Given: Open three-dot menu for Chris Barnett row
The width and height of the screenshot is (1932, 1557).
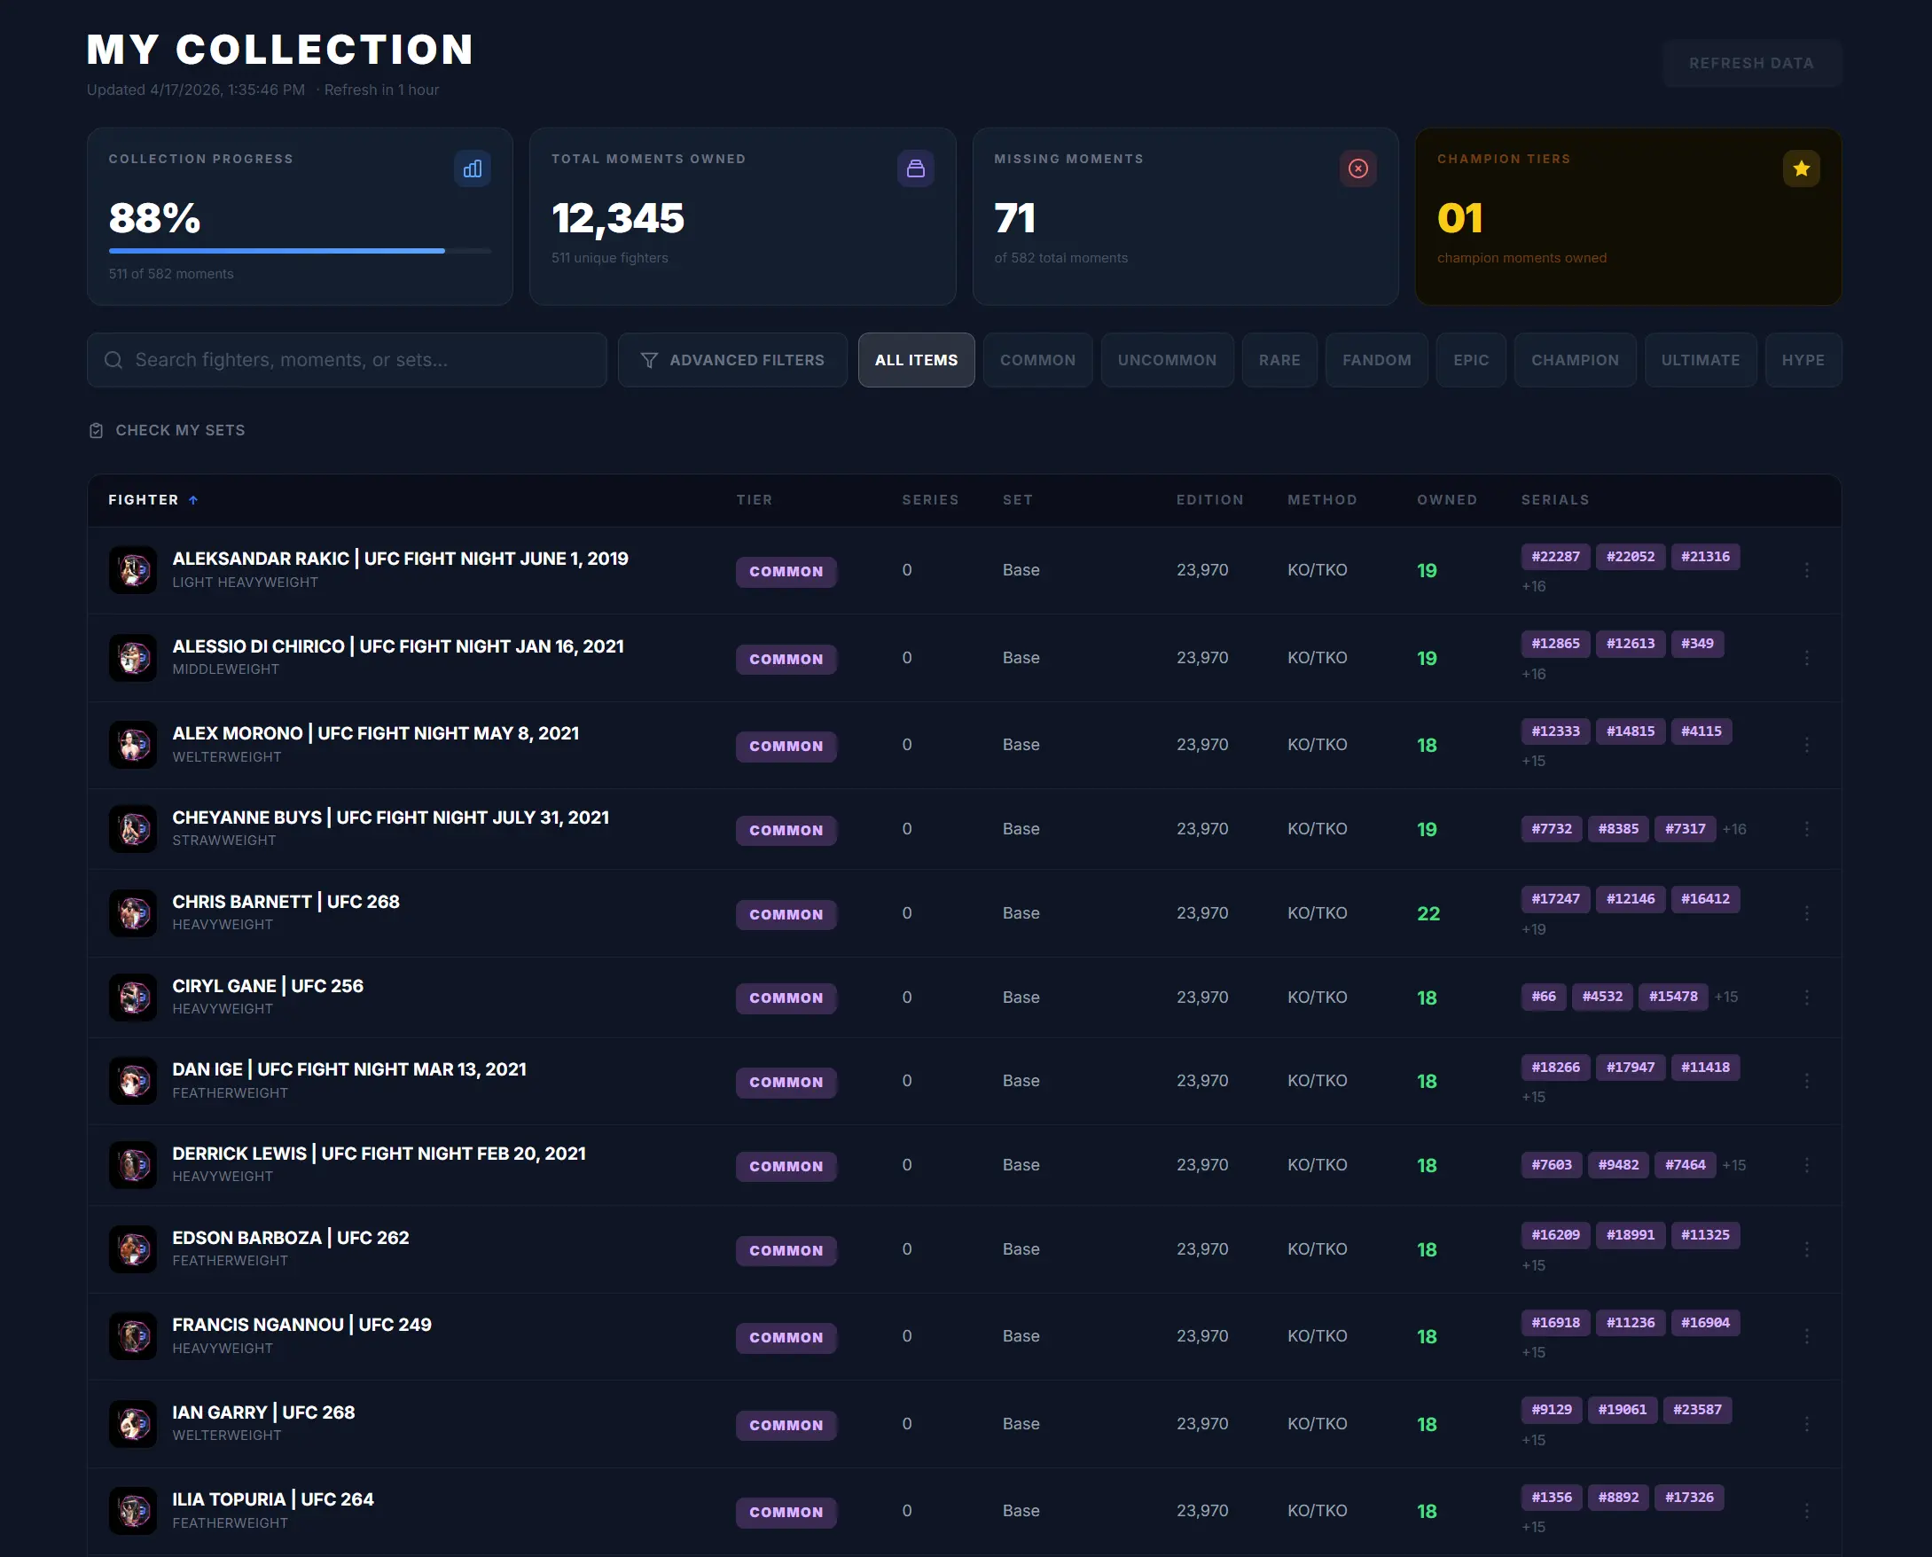Looking at the screenshot, I should 1805,913.
